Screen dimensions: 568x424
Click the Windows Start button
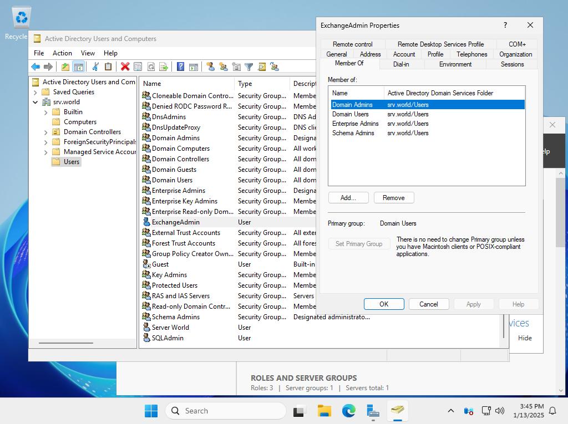point(151,411)
